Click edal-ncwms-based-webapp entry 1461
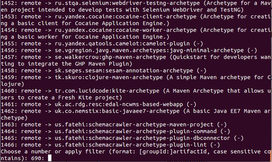 (119, 105)
